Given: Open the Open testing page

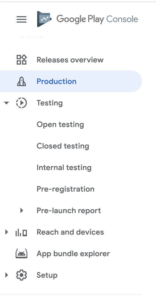Looking at the screenshot, I should pos(60,124).
